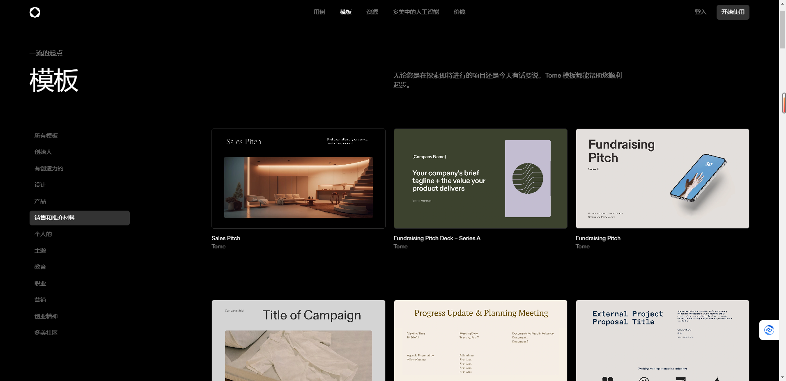Click the floating translate widget icon
This screenshot has height=381, width=786.
tap(769, 330)
